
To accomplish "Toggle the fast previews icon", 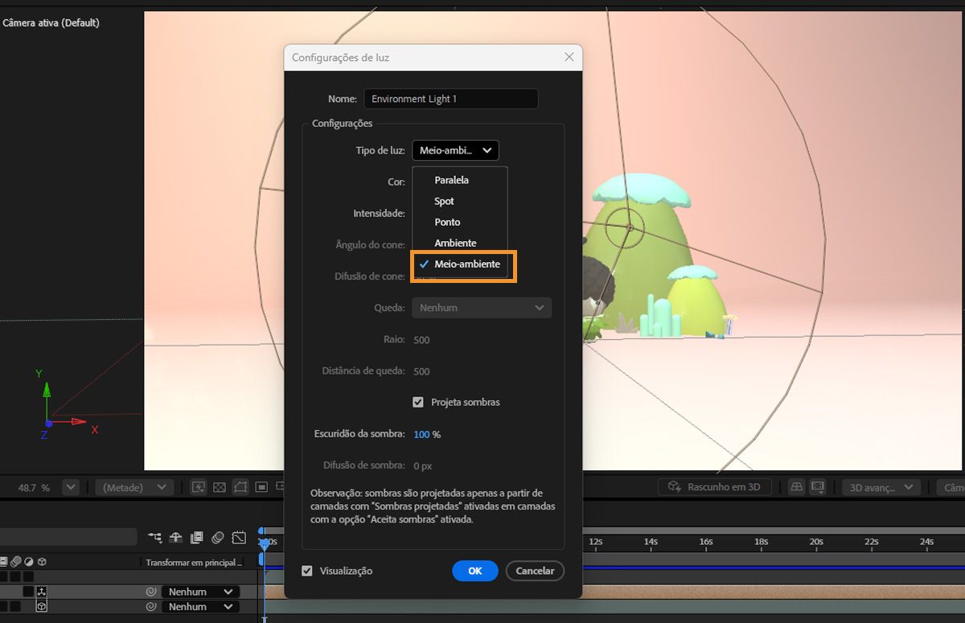I will [x=199, y=487].
